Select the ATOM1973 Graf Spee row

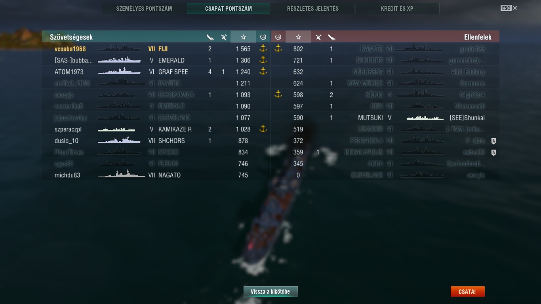click(x=156, y=72)
